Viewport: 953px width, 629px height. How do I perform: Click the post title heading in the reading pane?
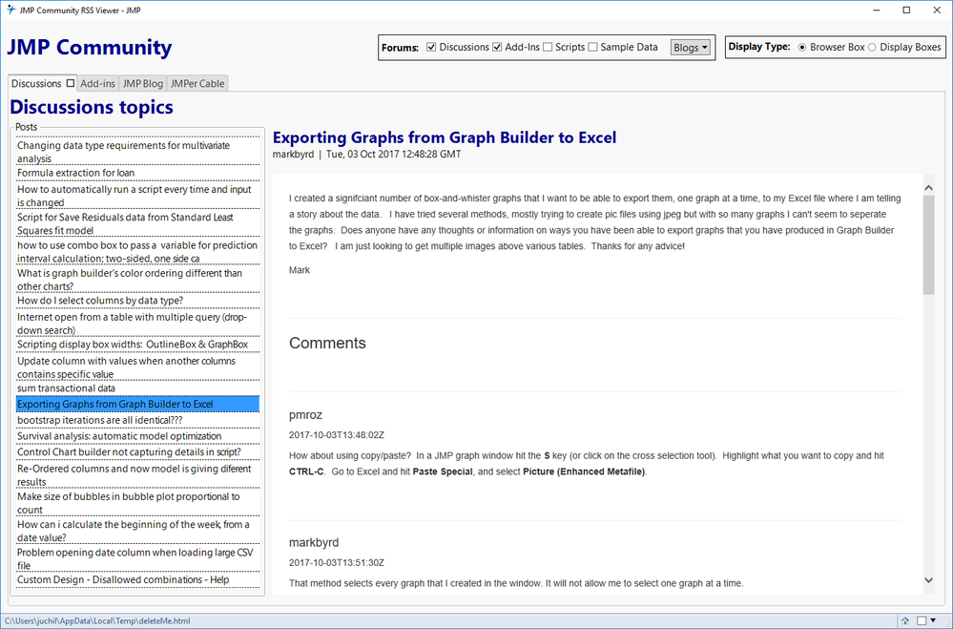(x=445, y=137)
